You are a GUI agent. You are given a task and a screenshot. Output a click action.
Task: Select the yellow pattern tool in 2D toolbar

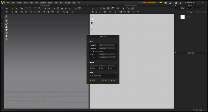92,8
